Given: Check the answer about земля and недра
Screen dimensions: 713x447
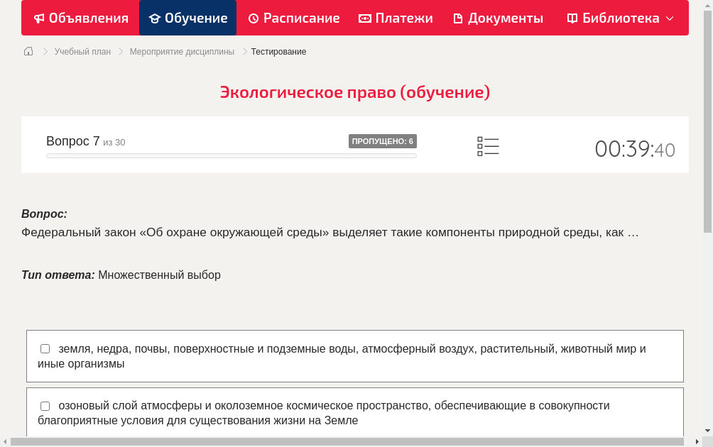Looking at the screenshot, I should 45,348.
